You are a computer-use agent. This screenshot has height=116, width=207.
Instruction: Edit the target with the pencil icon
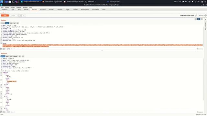(196, 15)
